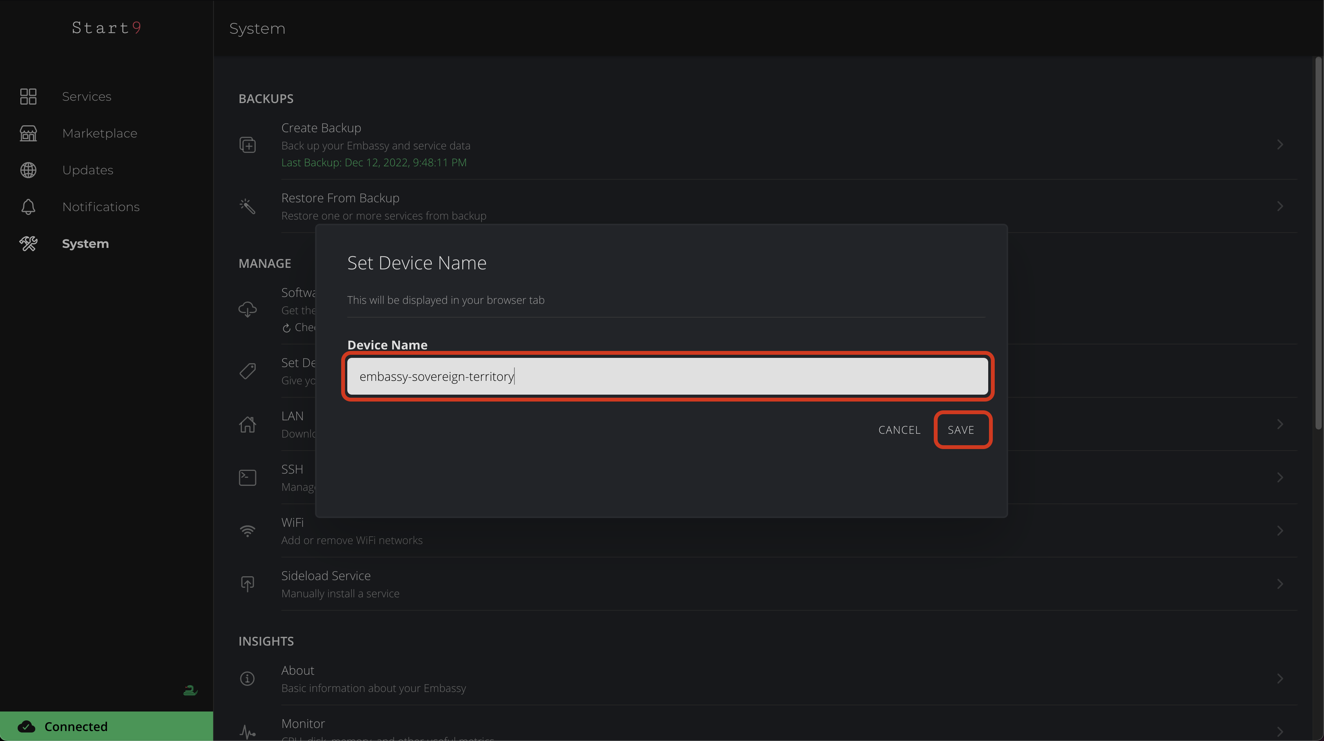Click the Services grid icon in sidebar
This screenshot has height=741, width=1324.
28,97
